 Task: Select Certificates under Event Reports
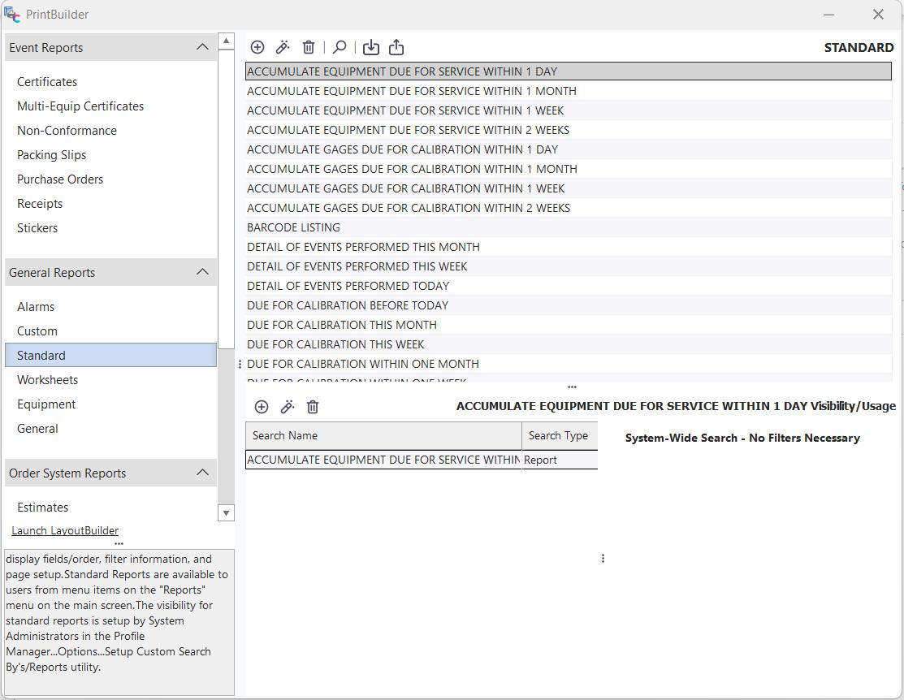47,82
